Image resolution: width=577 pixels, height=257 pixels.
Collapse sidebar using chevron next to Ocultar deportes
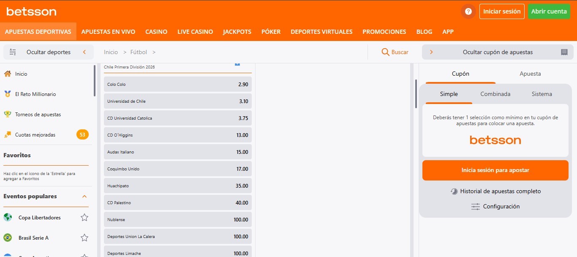click(84, 52)
